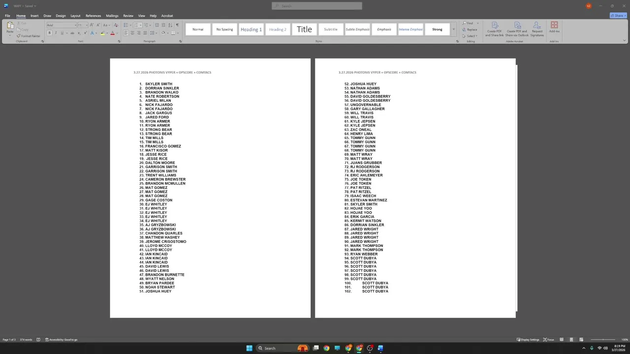
Task: Click Find in Editing group
Action: point(469,23)
